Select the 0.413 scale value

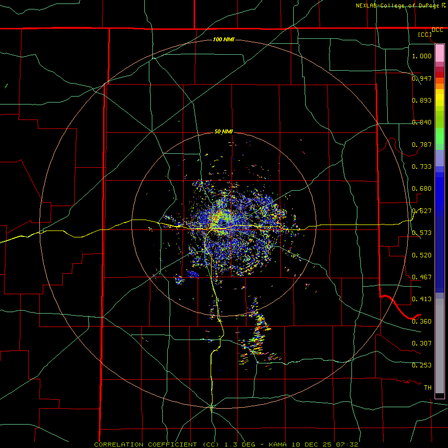(x=422, y=299)
